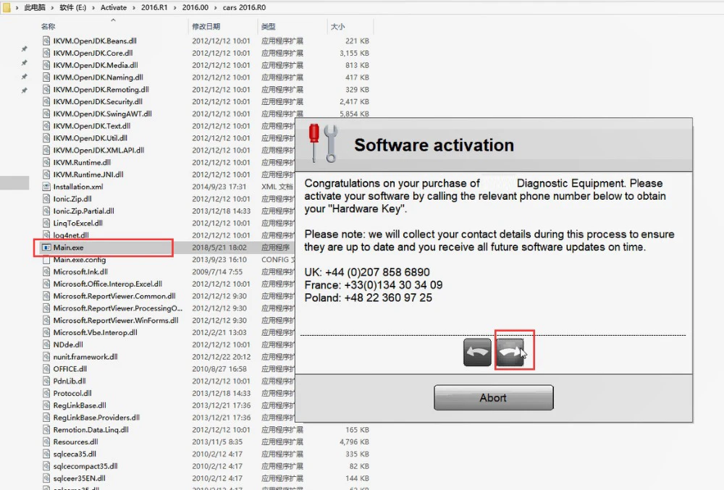This screenshot has width=724, height=490.
Task: Click the OFFICE.dll file icon
Action: (x=46, y=369)
